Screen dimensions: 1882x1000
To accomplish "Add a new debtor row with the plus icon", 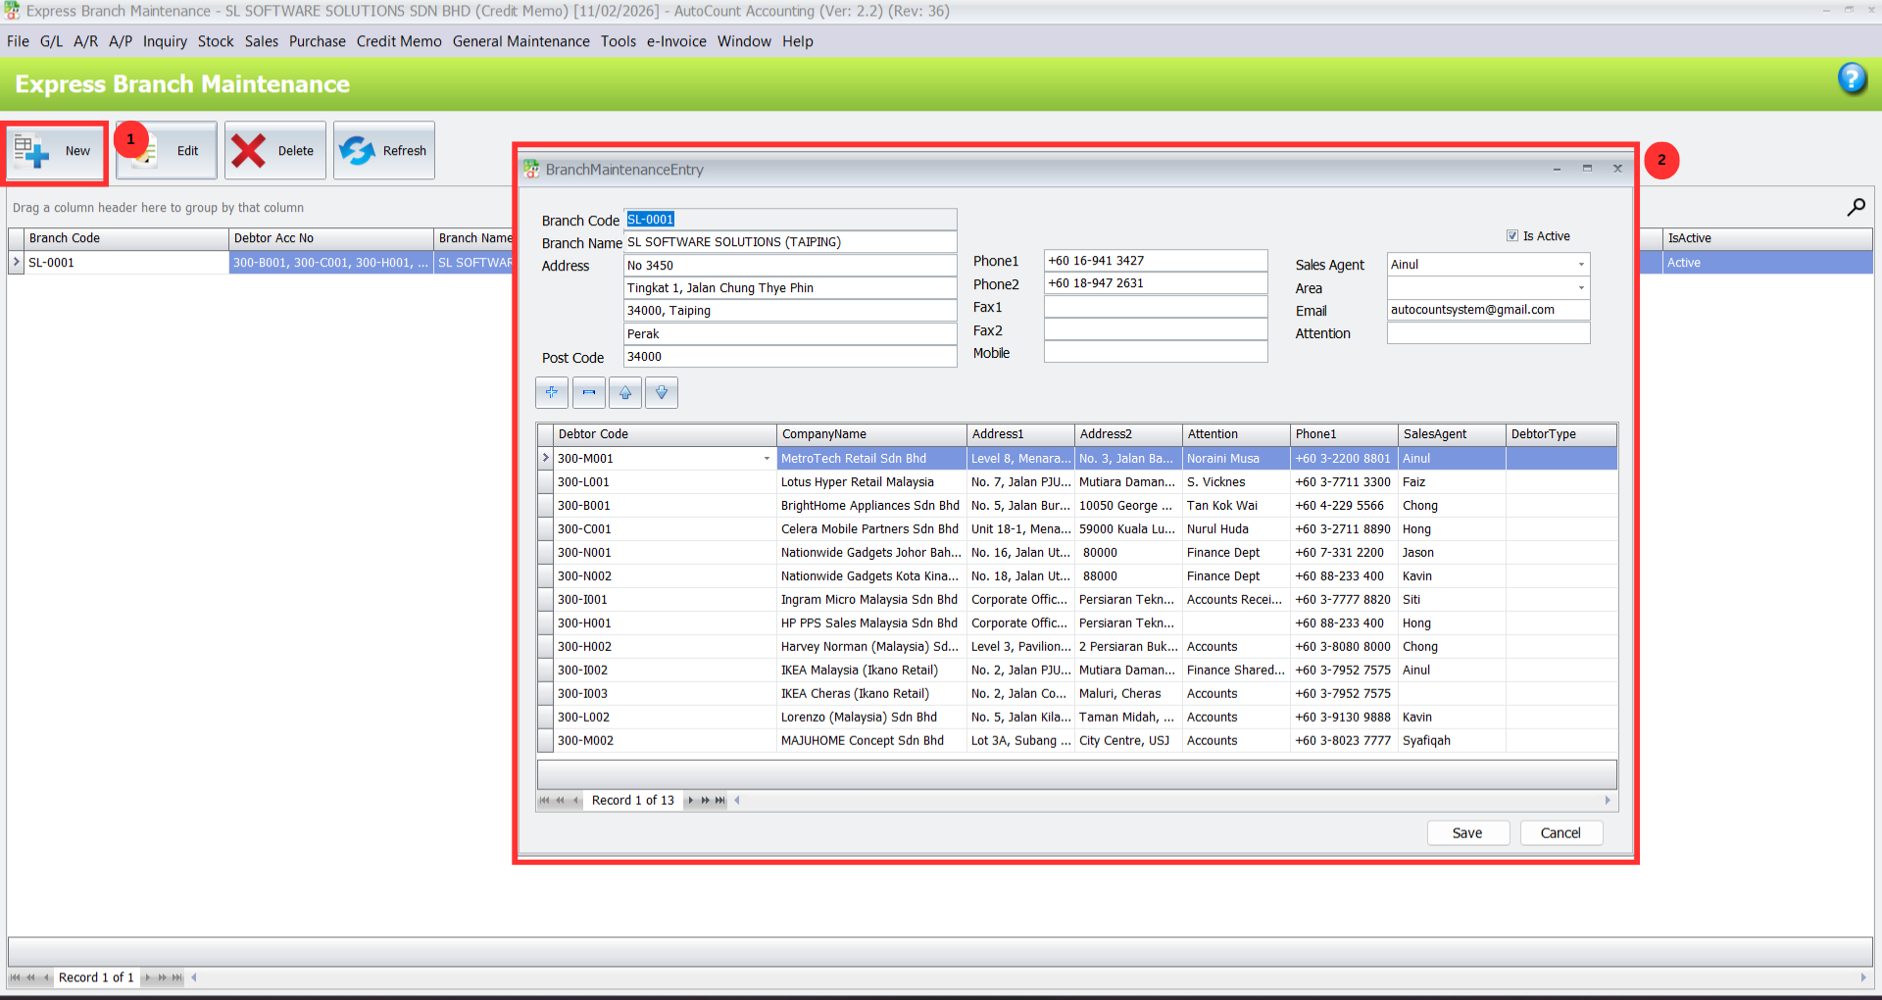I will (551, 392).
